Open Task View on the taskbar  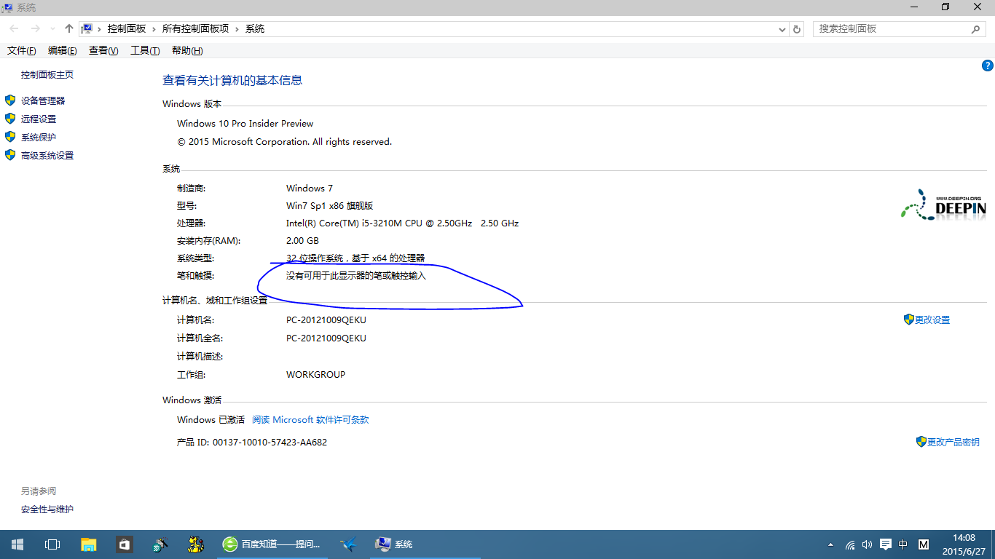[52, 544]
